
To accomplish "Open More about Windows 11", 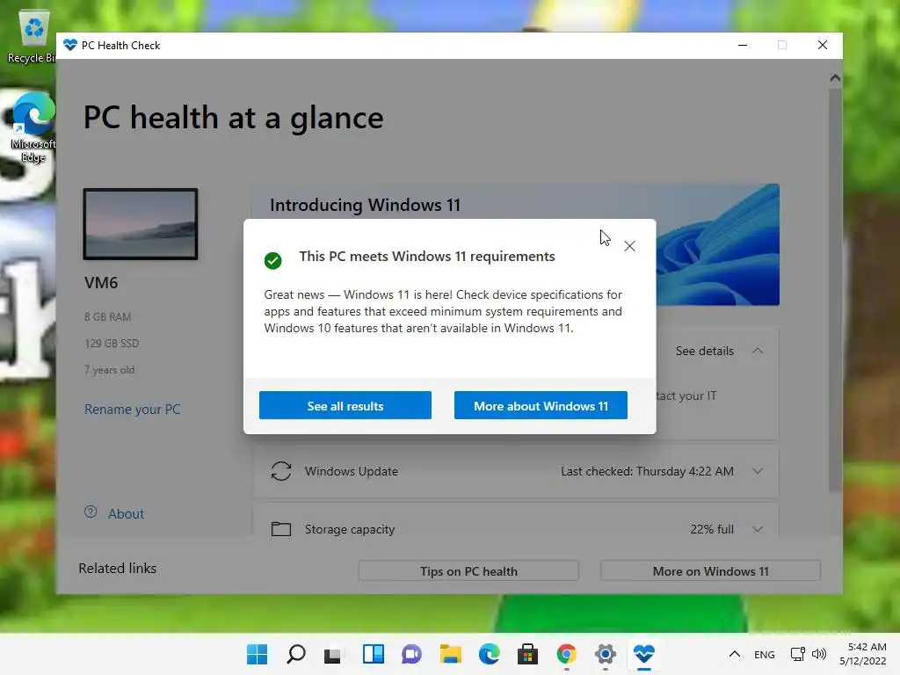I will (x=541, y=406).
